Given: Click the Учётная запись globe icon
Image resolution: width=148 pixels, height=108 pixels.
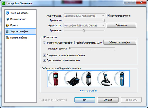Looking at the screenshot, I should click(x=7, y=13).
